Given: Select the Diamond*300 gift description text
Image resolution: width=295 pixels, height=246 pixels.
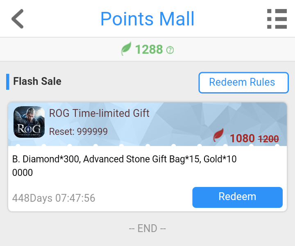Looking at the screenshot, I should pyautogui.click(x=125, y=166).
